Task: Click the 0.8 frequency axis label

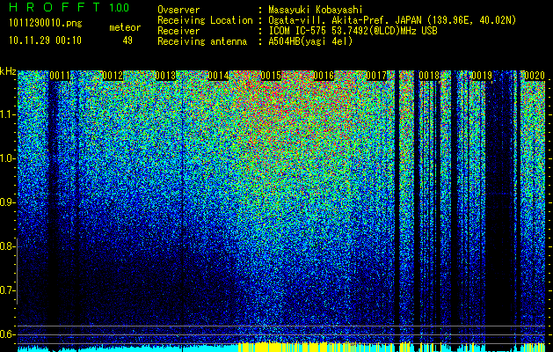Action: [x=7, y=246]
